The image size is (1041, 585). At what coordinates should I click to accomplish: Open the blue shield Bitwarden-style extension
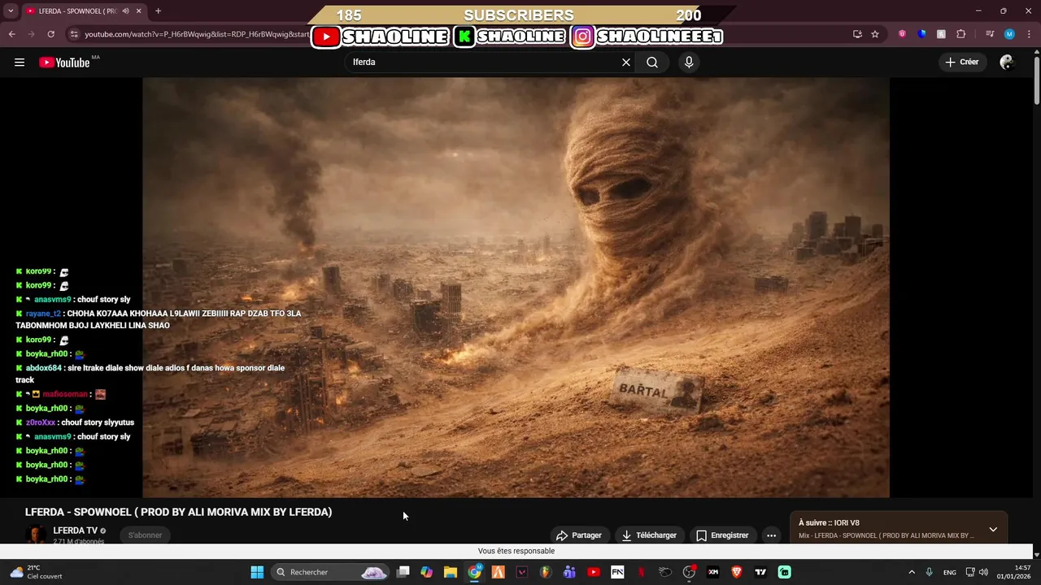pyautogui.click(x=921, y=34)
